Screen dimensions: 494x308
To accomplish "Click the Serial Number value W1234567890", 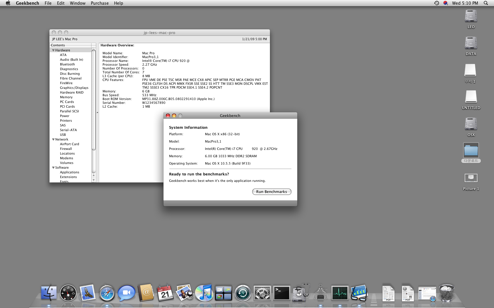I will [x=154, y=103].
